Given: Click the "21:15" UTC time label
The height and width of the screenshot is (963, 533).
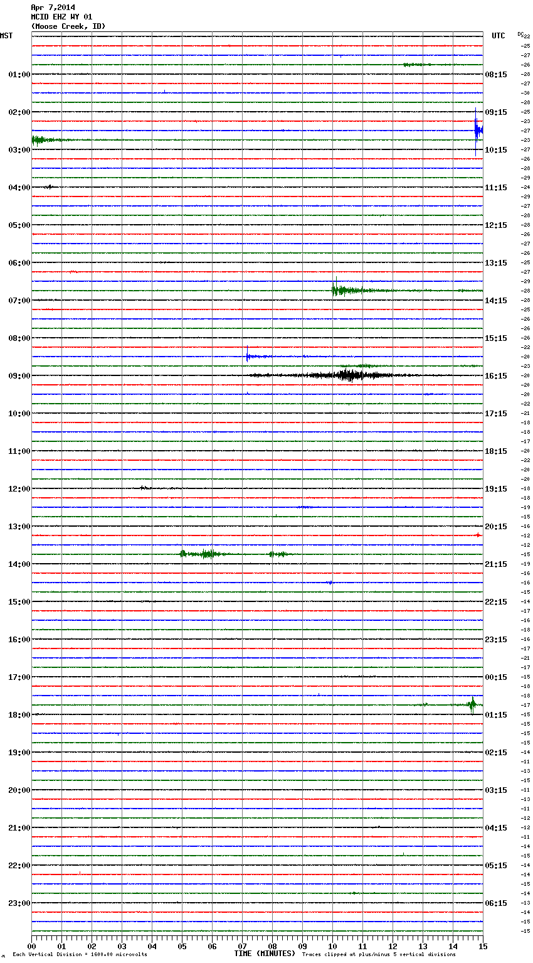Looking at the screenshot, I should point(496,564).
